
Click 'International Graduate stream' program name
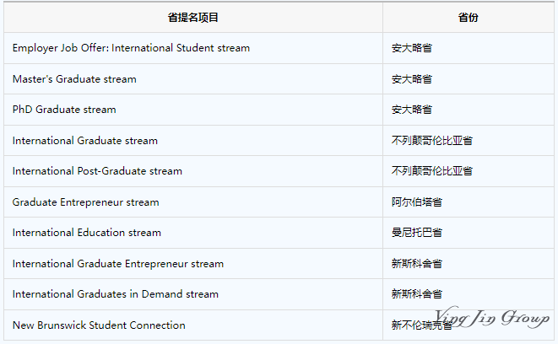[x=85, y=141]
